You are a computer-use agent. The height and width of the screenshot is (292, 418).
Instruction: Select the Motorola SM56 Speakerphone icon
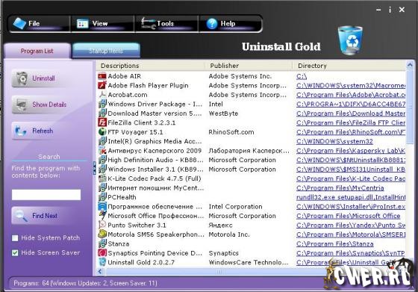102,234
